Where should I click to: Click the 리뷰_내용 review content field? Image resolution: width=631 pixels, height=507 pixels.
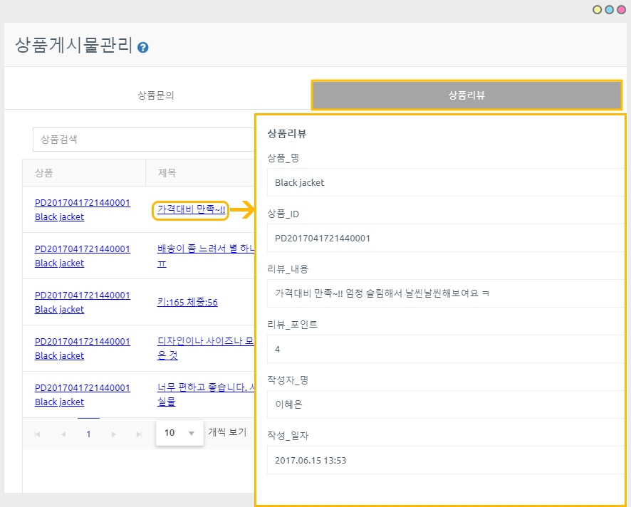445,293
